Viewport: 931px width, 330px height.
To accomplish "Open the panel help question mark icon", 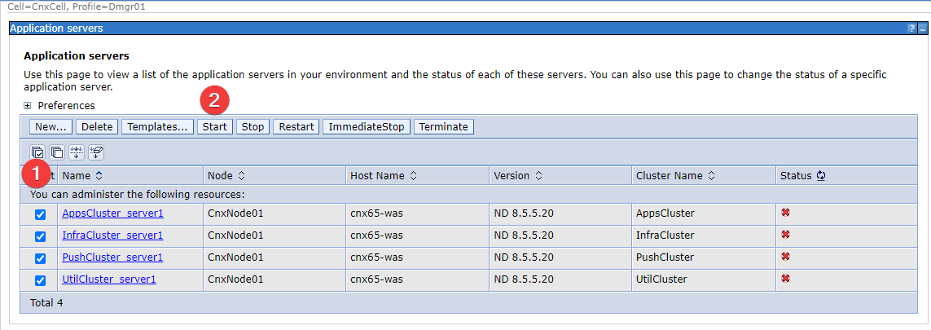I will point(911,29).
